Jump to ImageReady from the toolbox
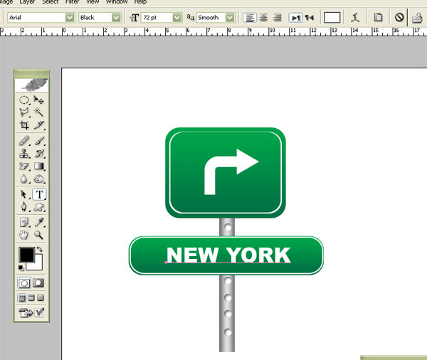This screenshot has width=427, height=360. 26,312
